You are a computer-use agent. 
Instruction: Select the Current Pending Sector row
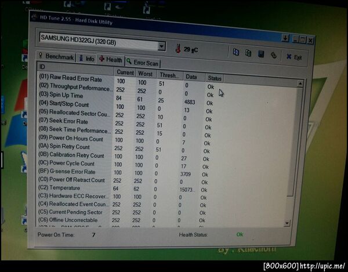point(121,212)
